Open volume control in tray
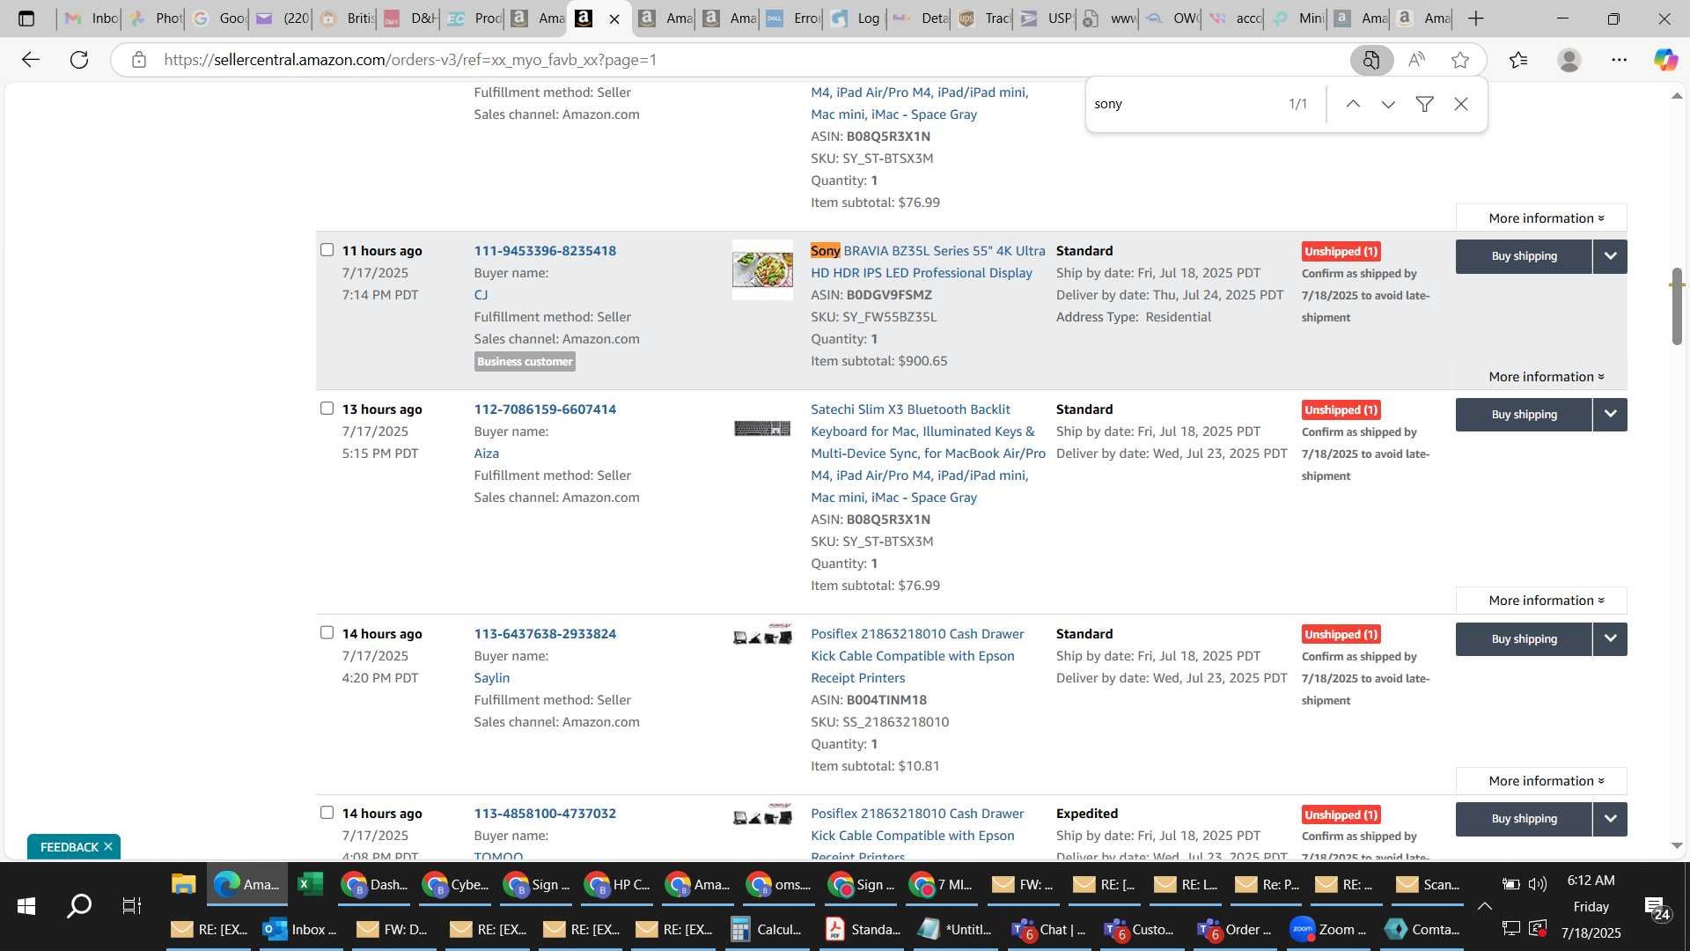 point(1538,884)
